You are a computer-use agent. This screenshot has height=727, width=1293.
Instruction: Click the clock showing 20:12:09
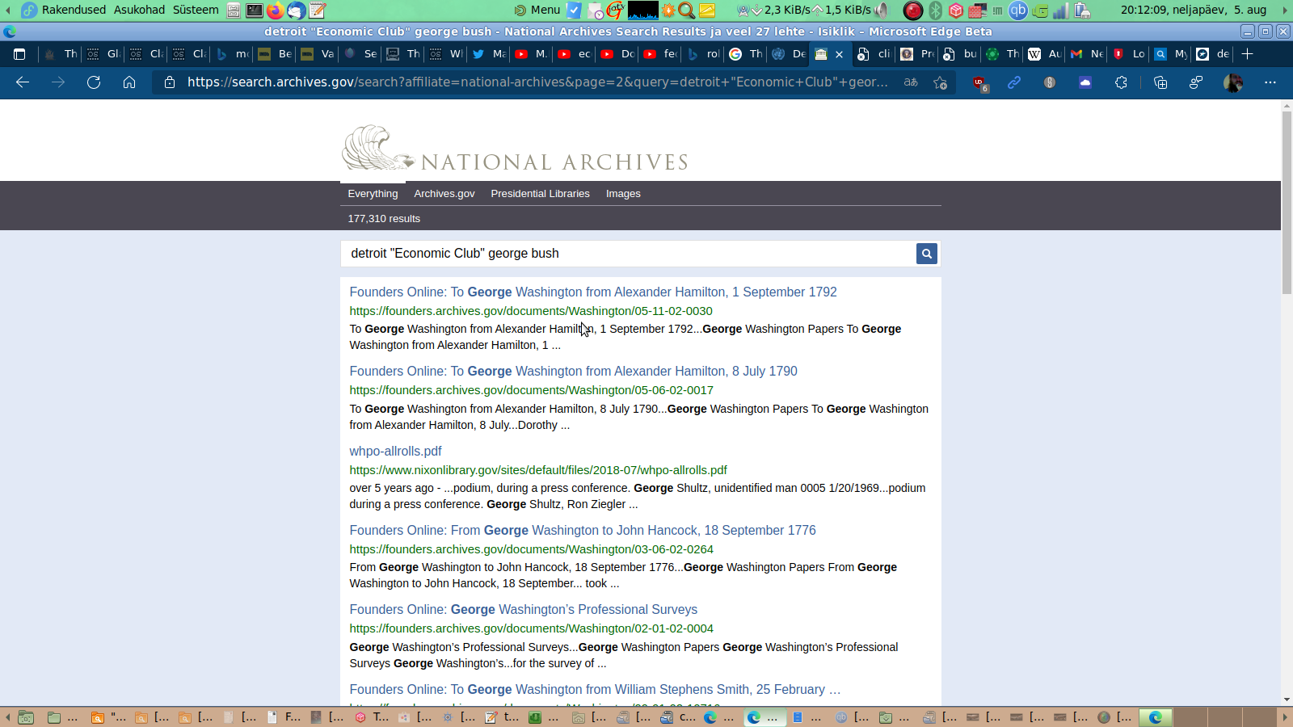coord(1194,10)
